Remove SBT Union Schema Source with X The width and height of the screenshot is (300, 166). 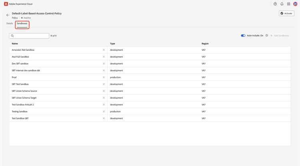[x=104, y=91]
